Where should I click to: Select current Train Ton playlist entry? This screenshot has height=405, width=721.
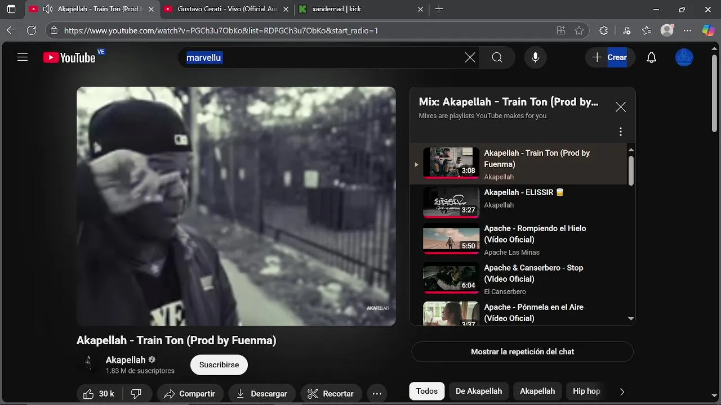point(518,164)
